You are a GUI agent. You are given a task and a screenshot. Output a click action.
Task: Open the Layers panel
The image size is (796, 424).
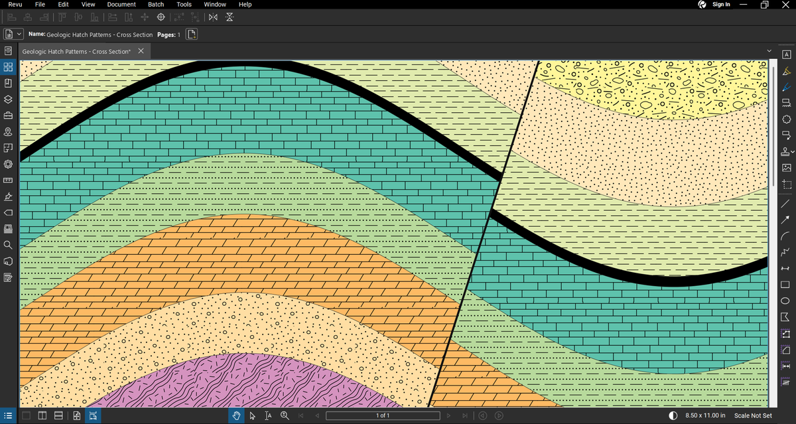click(8, 100)
